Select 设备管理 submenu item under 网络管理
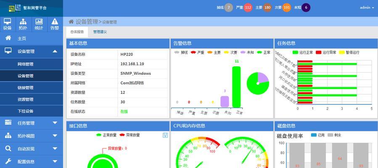Viewport: 378px width, 168px height. tap(32, 76)
